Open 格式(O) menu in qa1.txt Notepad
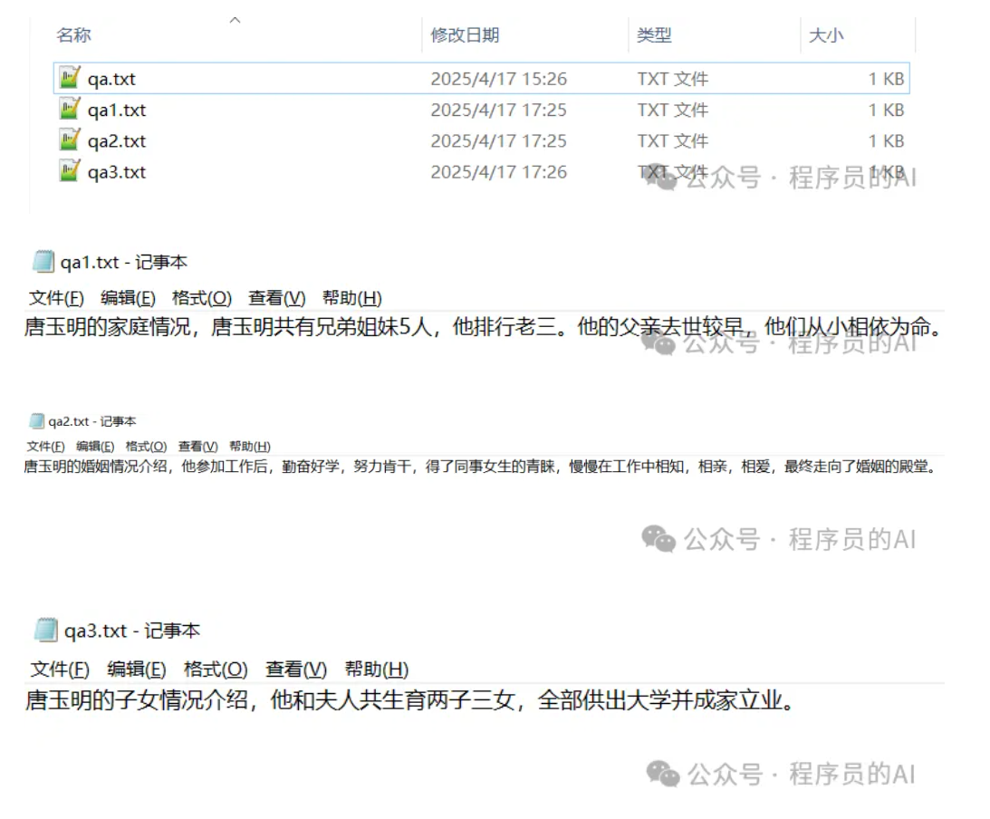990x819 pixels. 202,298
